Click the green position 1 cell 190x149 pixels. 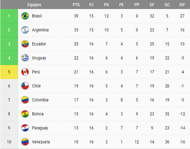pyautogui.click(x=9, y=16)
